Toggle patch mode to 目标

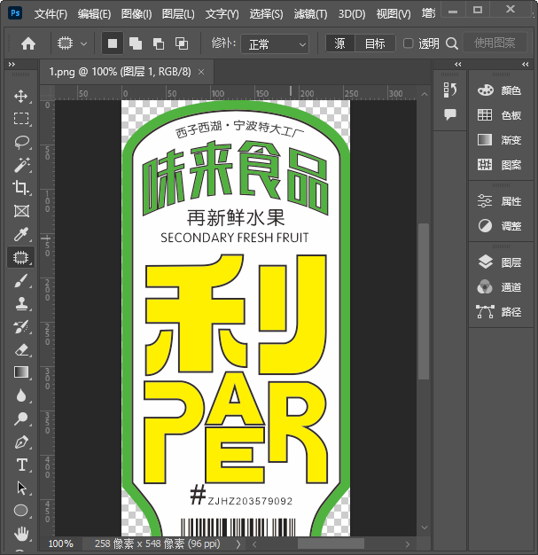(x=375, y=43)
